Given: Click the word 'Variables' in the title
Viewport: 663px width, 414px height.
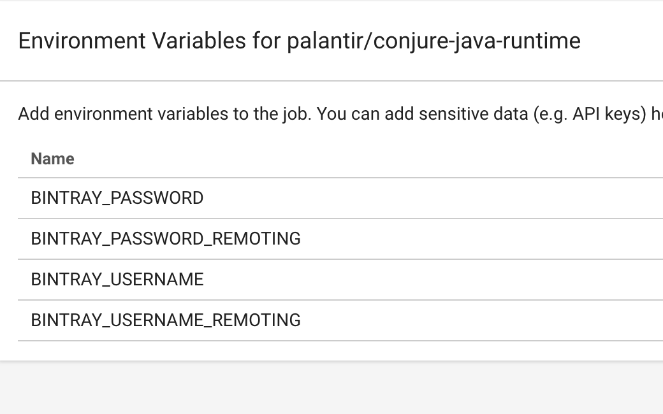Looking at the screenshot, I should point(198,41).
